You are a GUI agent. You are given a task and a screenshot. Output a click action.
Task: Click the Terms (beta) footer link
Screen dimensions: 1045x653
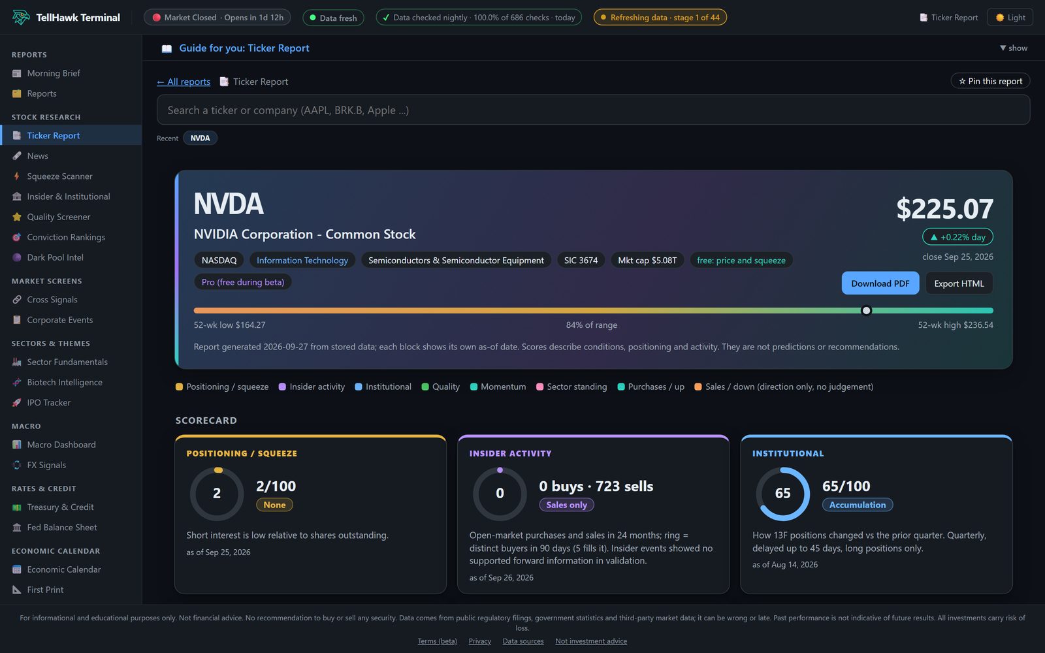437,641
